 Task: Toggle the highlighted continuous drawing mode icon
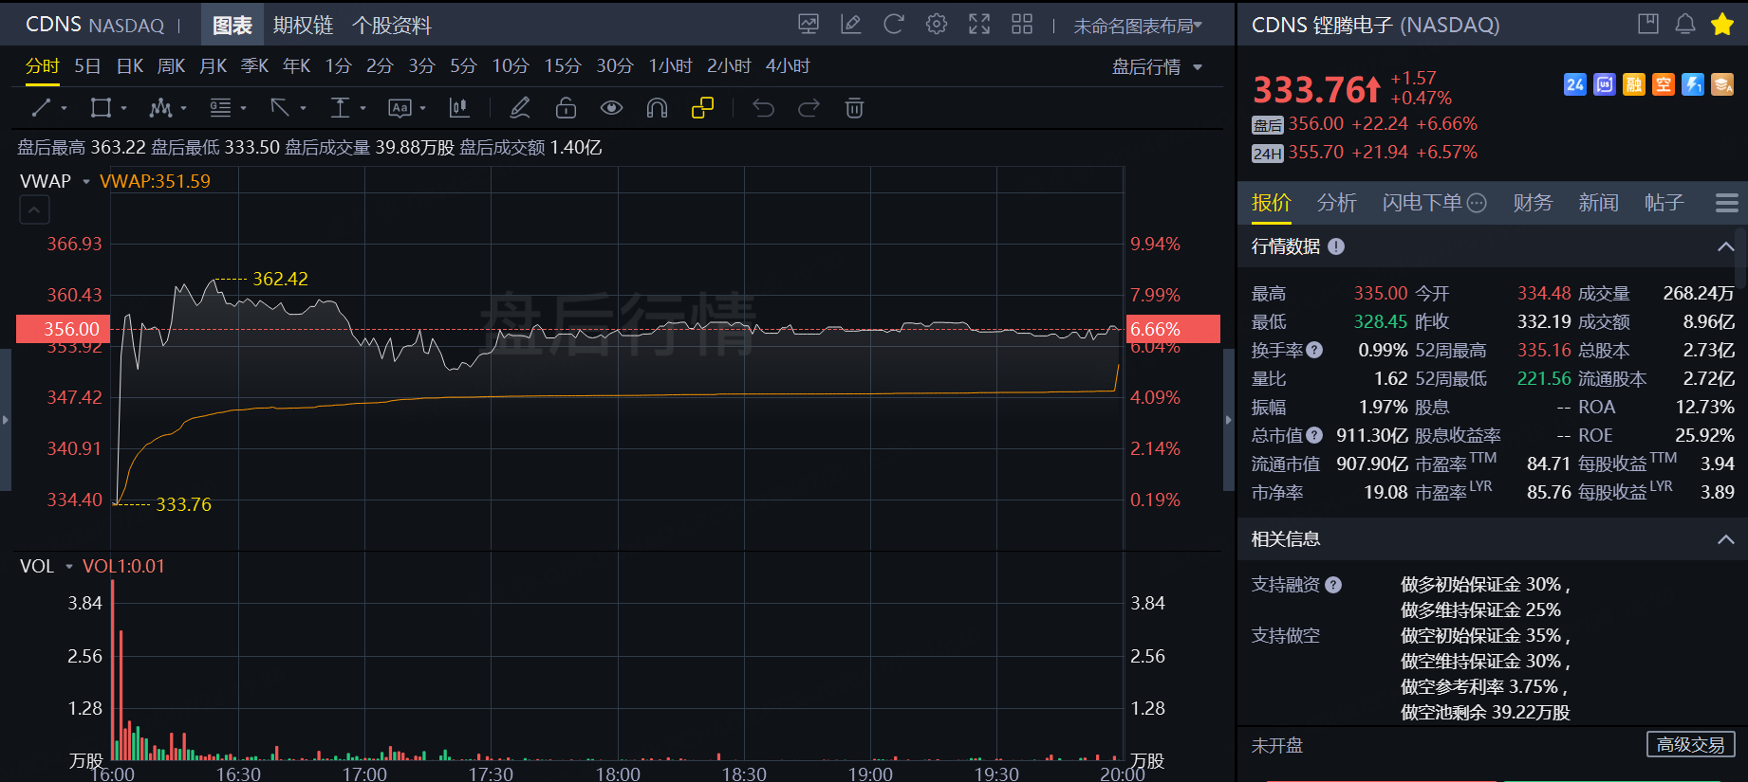(x=702, y=108)
